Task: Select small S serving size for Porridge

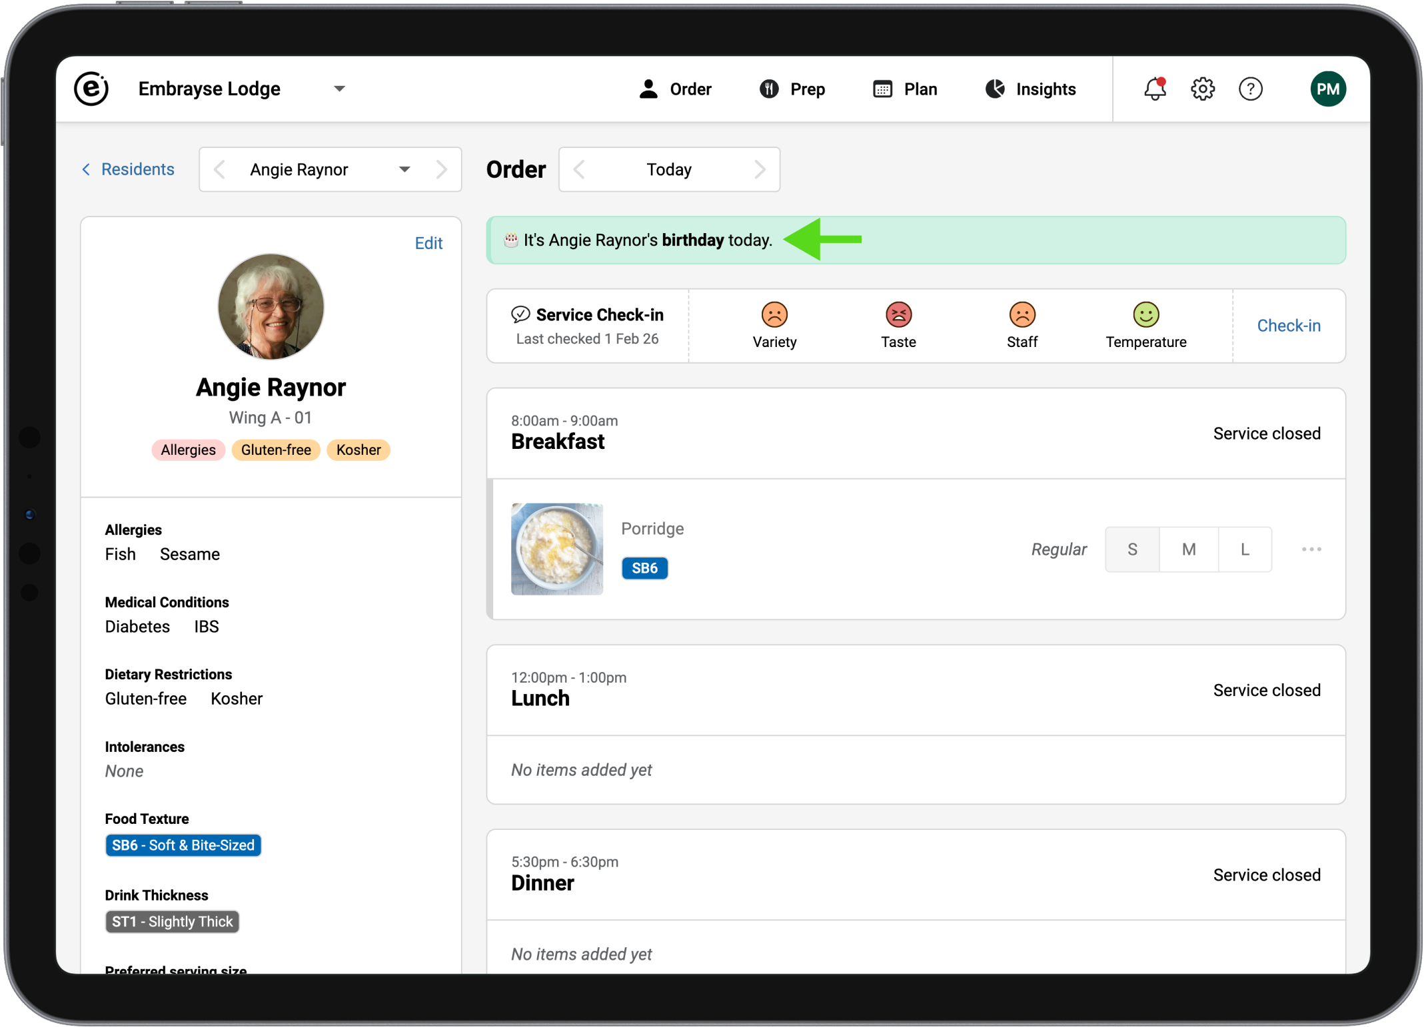Action: [1132, 549]
